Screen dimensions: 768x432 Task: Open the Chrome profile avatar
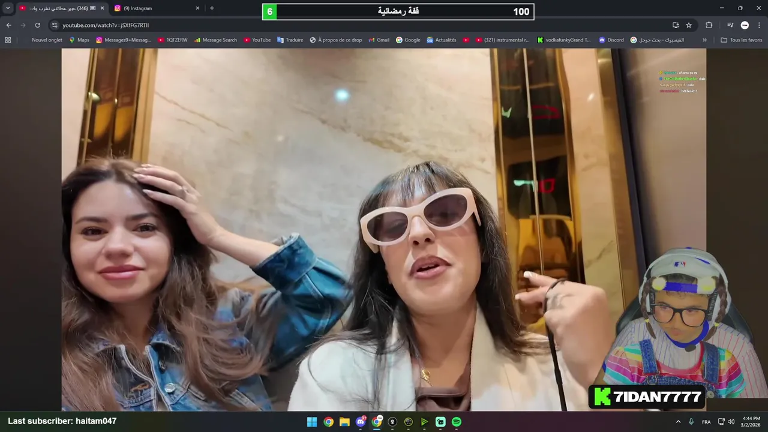(745, 25)
